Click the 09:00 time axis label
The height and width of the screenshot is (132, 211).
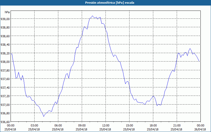(x=82, y=126)
